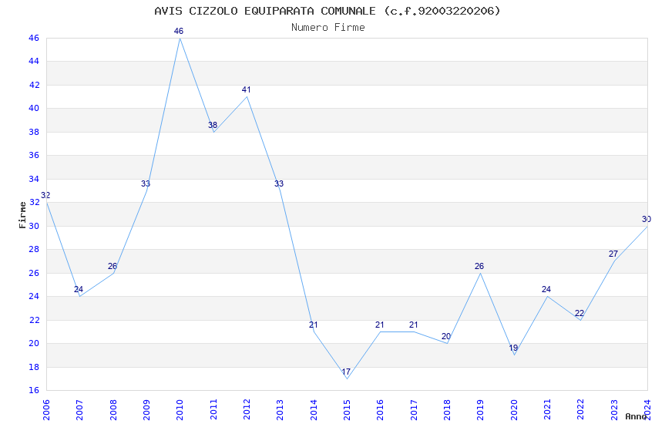Select the 2010 year label on x-axis
The width and height of the screenshot is (655, 424).
coord(180,410)
